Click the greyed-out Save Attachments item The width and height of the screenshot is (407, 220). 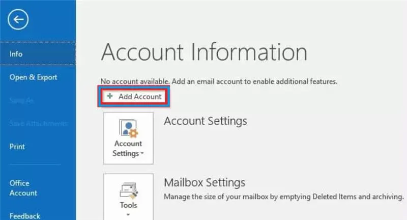click(x=39, y=123)
